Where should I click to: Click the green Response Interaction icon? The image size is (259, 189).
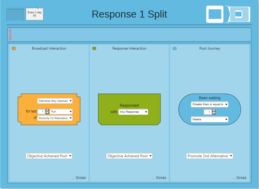[94, 48]
